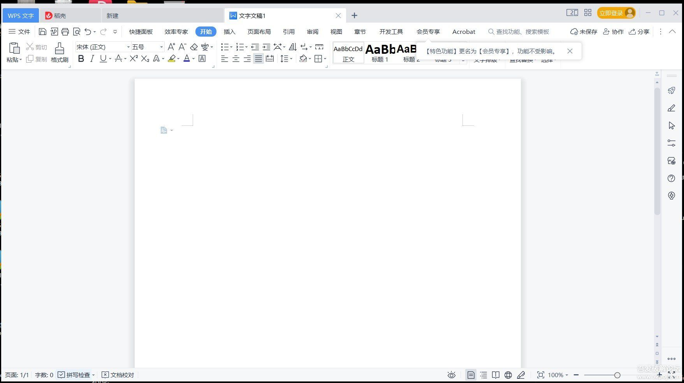Click the yellow highlight color button
The width and height of the screenshot is (684, 383).
tap(172, 59)
